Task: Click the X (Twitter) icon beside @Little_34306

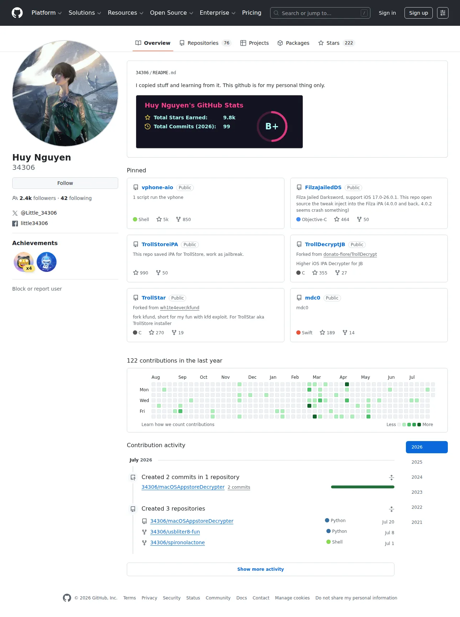Action: click(x=15, y=213)
